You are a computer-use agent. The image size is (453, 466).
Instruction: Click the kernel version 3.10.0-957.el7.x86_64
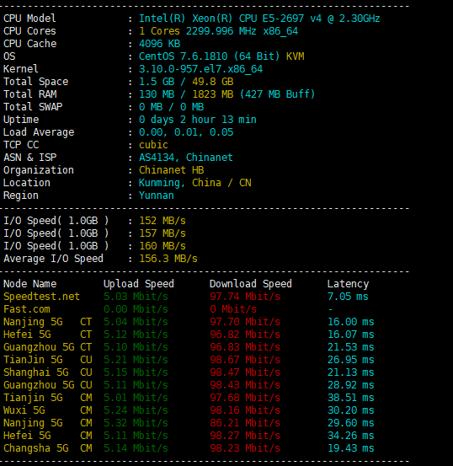(x=200, y=69)
